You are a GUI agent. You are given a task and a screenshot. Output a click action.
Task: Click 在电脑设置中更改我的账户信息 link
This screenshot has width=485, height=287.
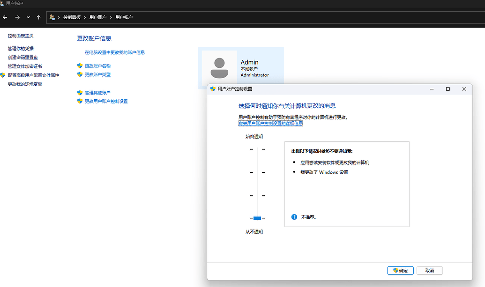115,52
